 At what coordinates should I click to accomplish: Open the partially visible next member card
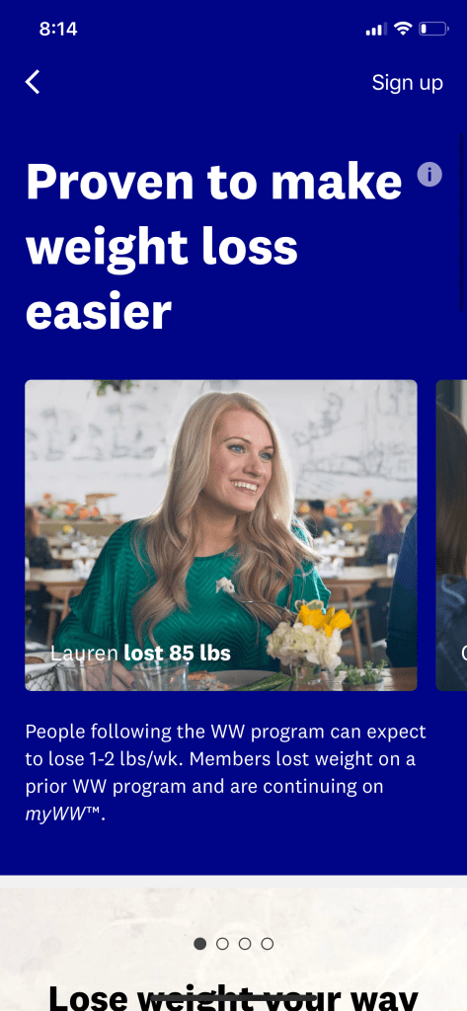[x=451, y=535]
